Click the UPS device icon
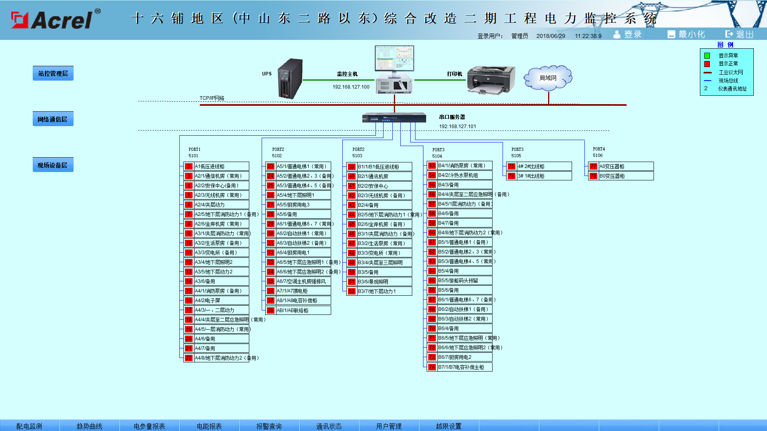 (x=290, y=79)
